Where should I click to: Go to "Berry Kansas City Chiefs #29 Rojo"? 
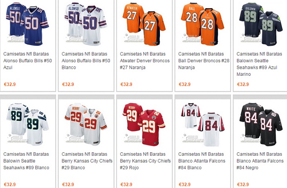pos(144,161)
